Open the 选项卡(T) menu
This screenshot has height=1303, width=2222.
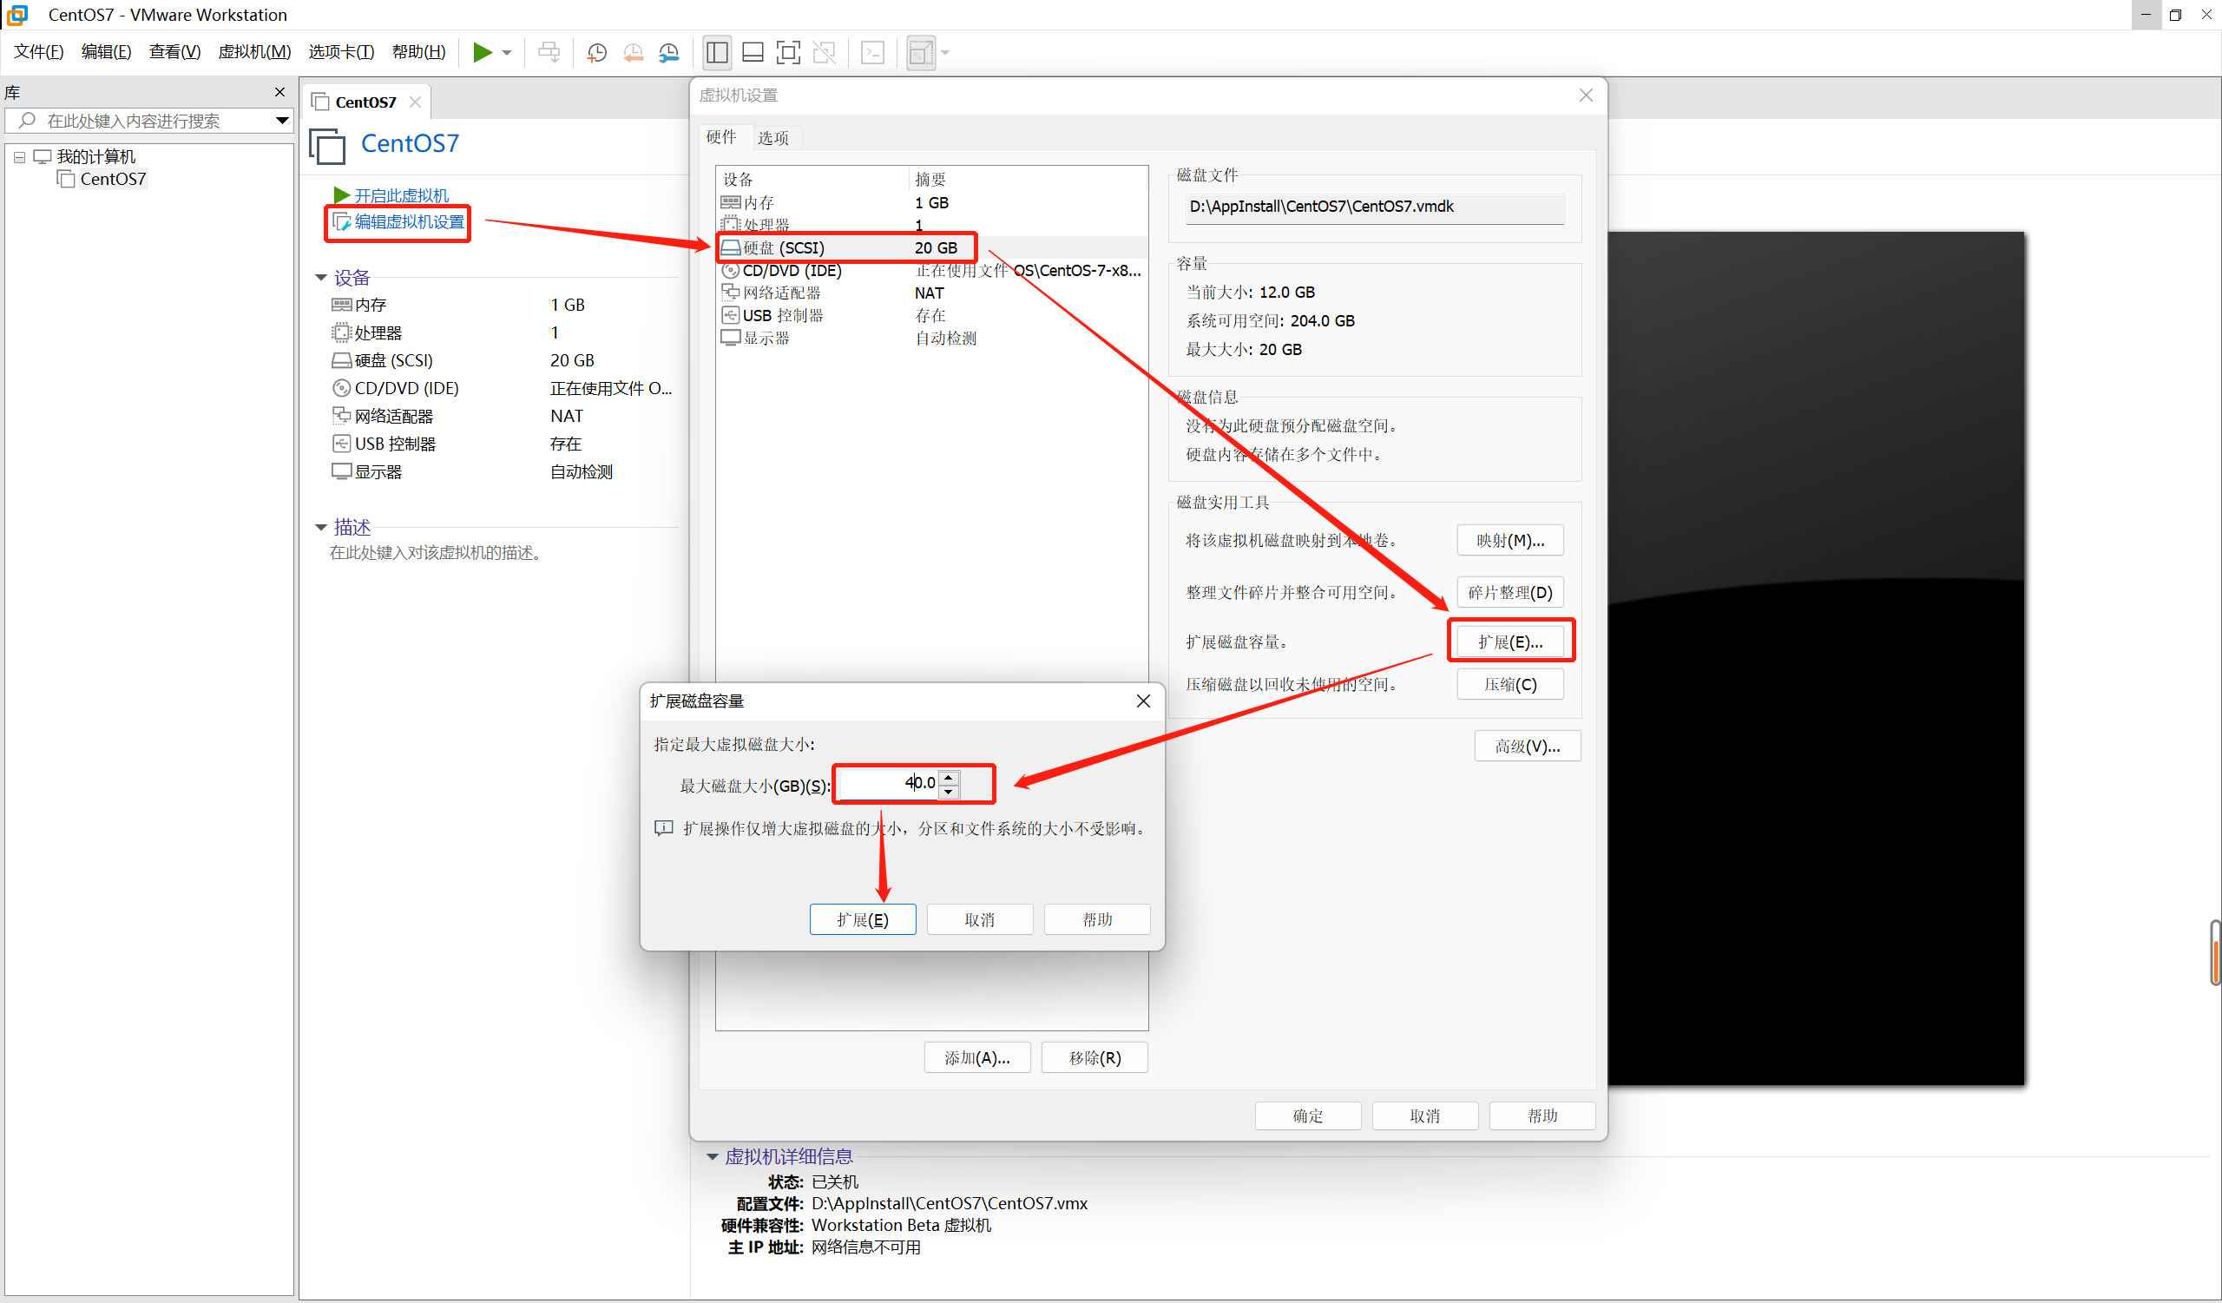tap(341, 52)
